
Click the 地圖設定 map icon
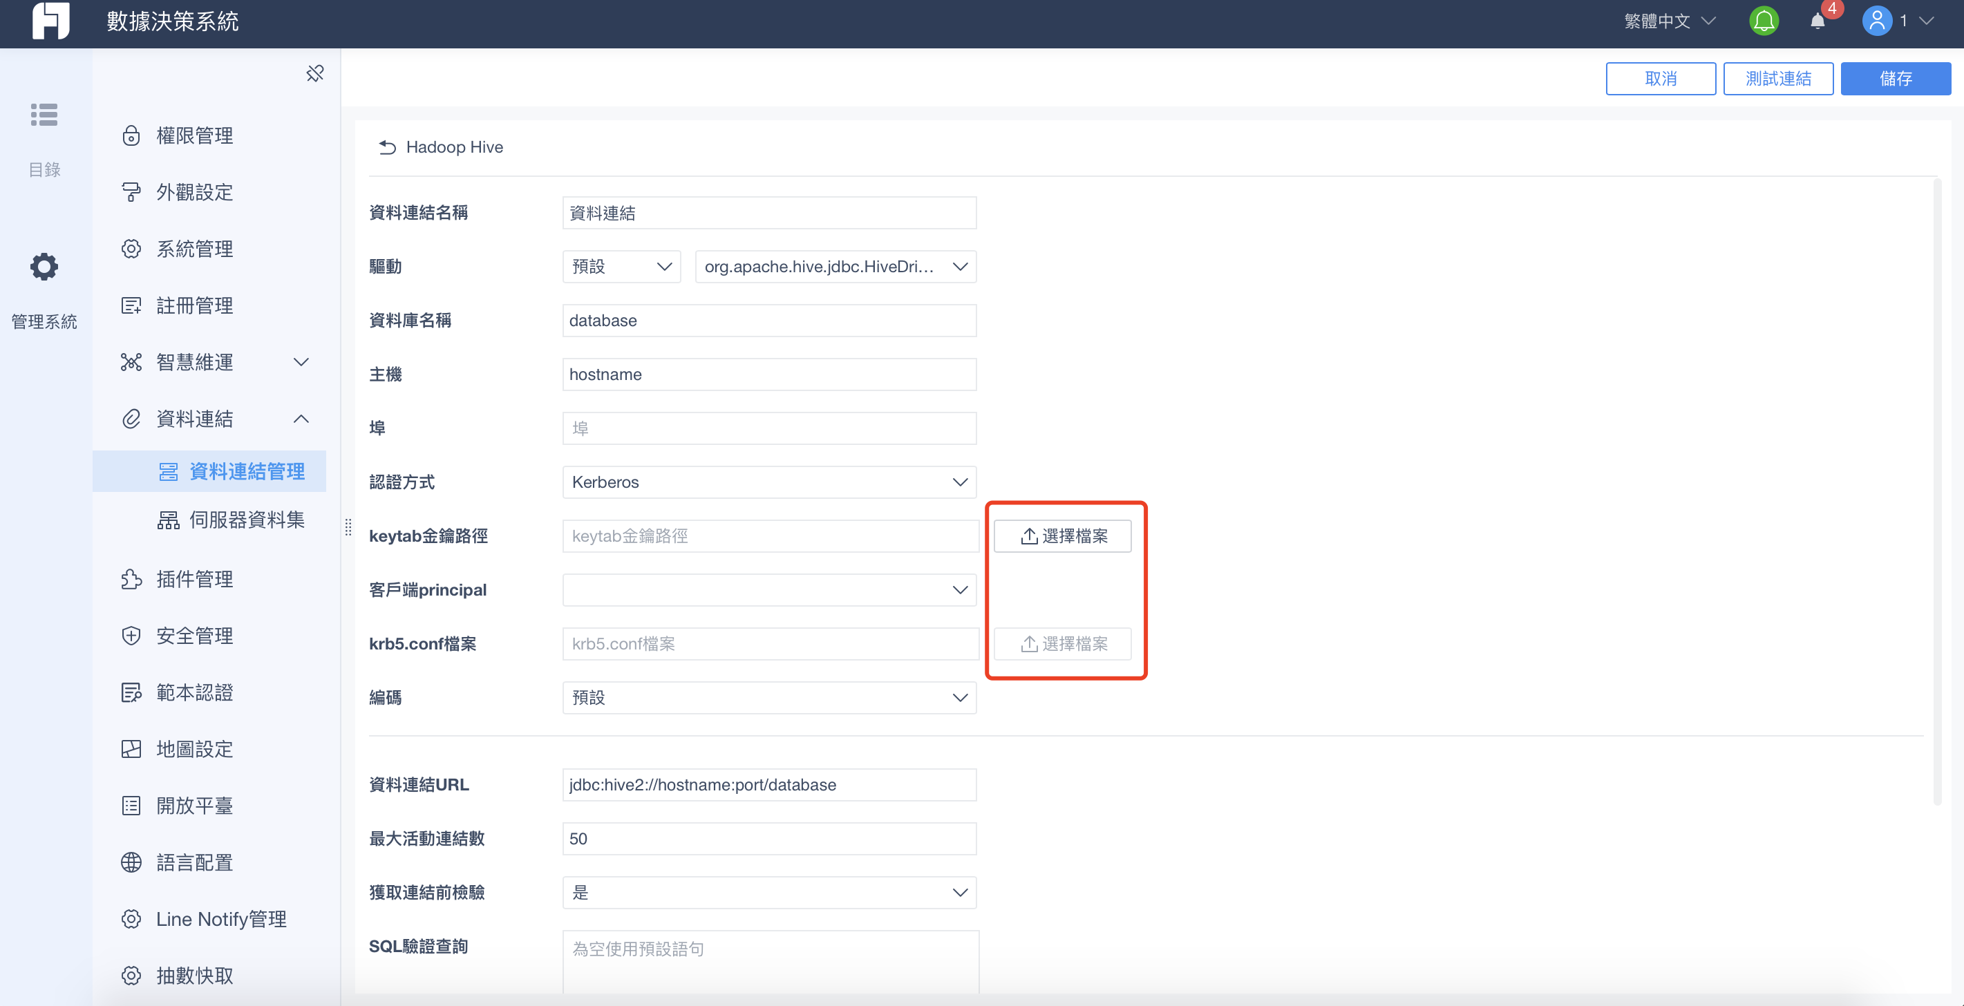coord(131,749)
